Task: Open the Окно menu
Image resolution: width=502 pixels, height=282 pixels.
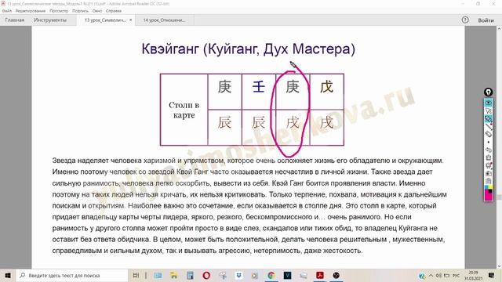Action: pos(97,11)
